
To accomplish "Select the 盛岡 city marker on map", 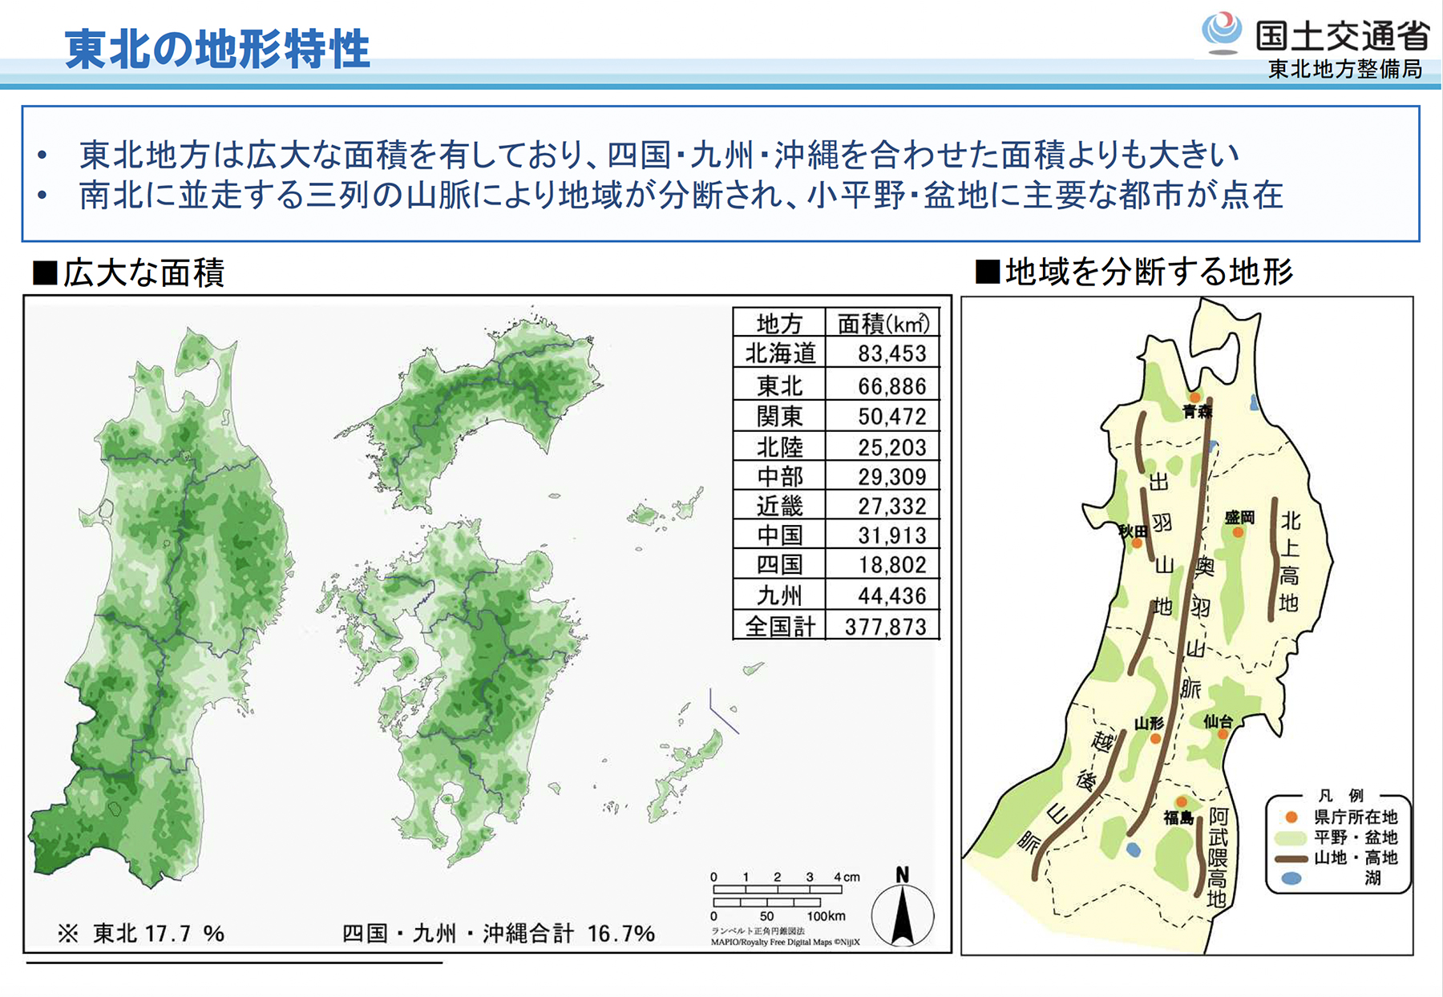I will coord(1238,532).
